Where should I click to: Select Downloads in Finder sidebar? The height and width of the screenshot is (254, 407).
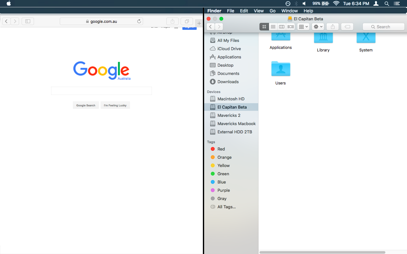[231, 82]
